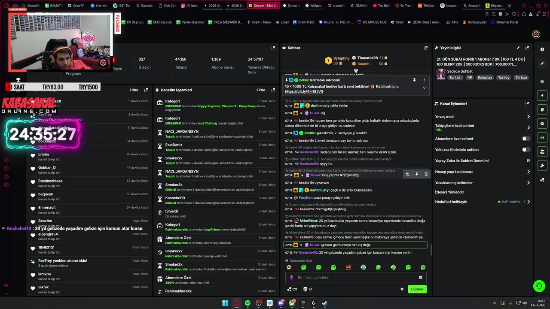Open Spotify from the taskbar
Viewport: 550px width, 309px height.
(247, 303)
